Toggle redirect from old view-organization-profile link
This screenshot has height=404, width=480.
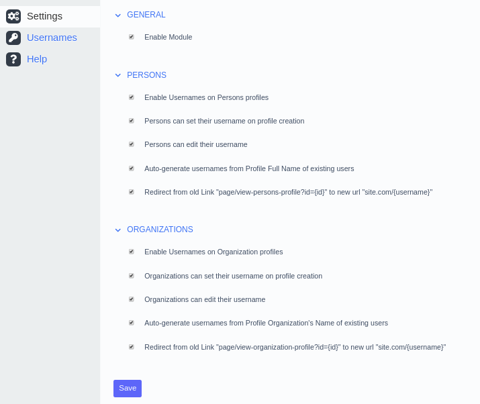coord(132,347)
